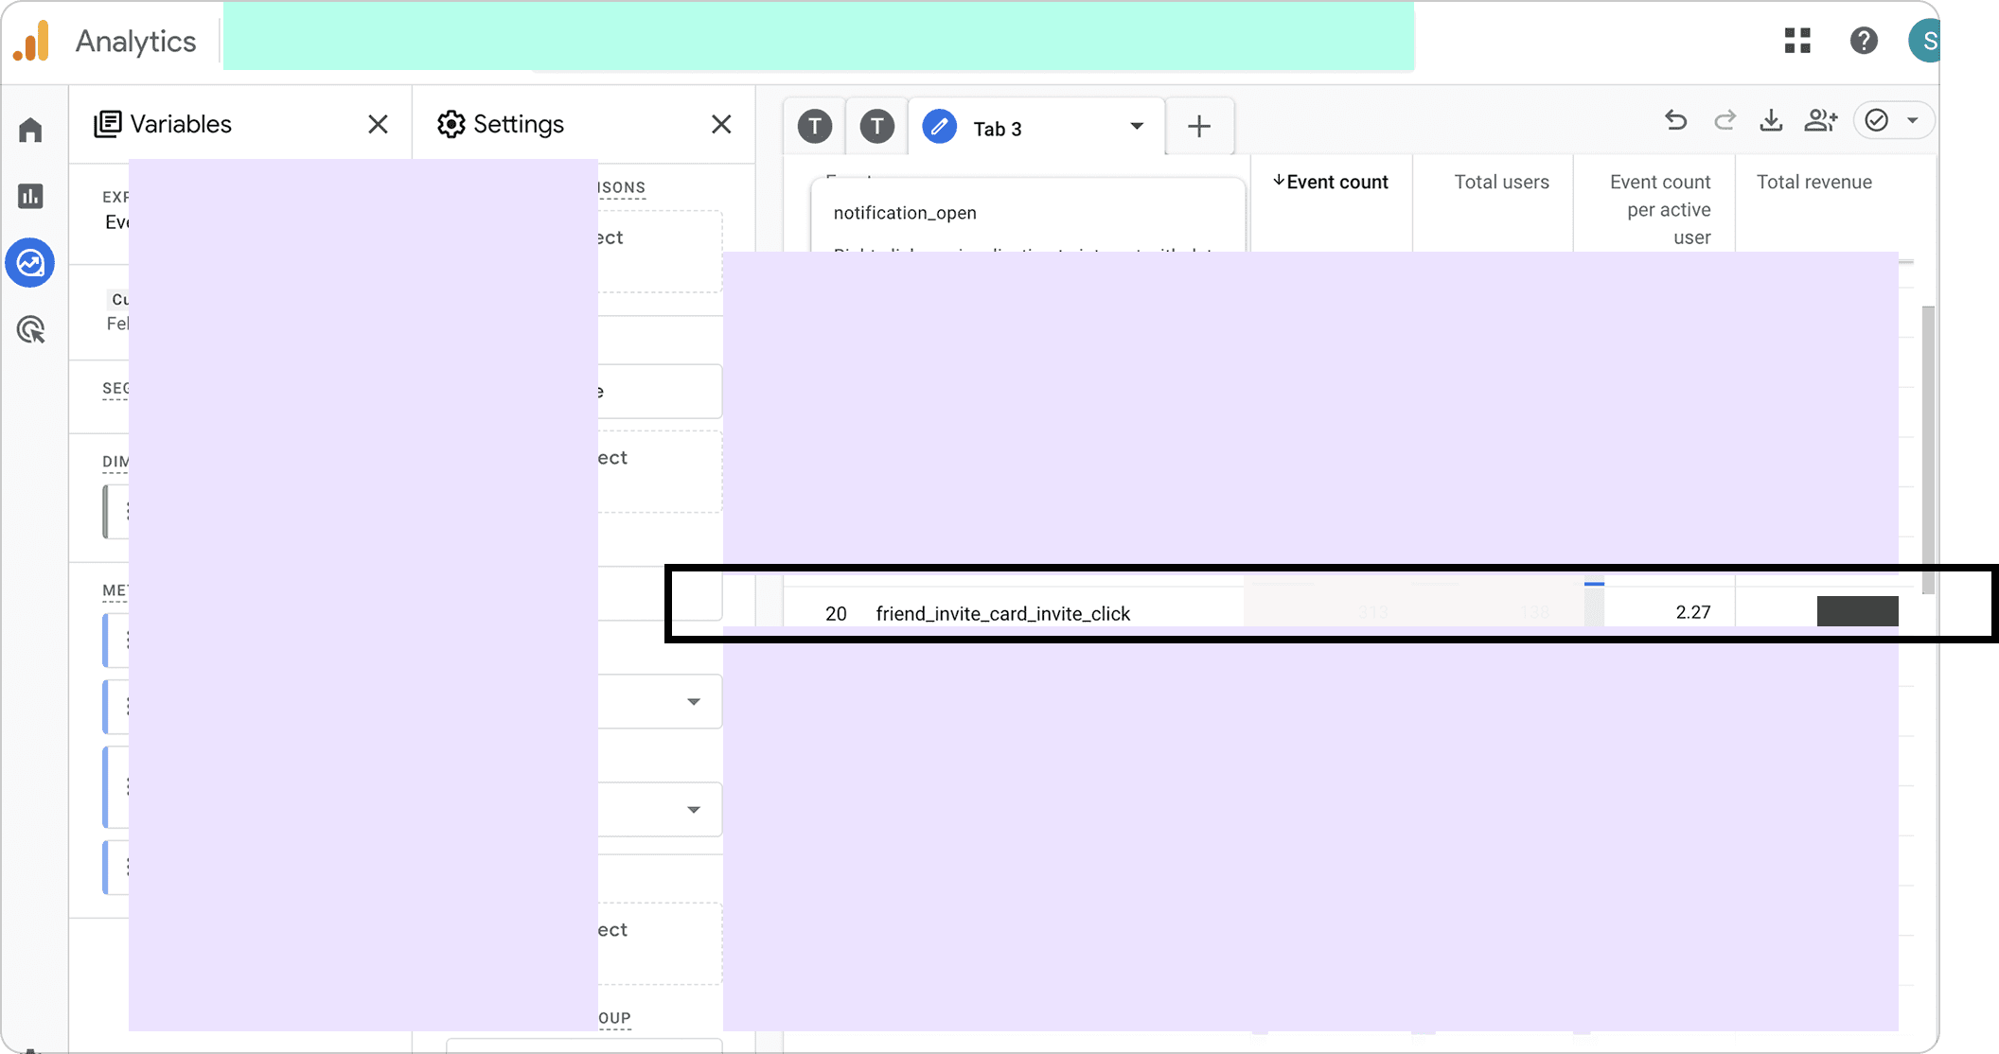Open the help question mark

pos(1864,41)
